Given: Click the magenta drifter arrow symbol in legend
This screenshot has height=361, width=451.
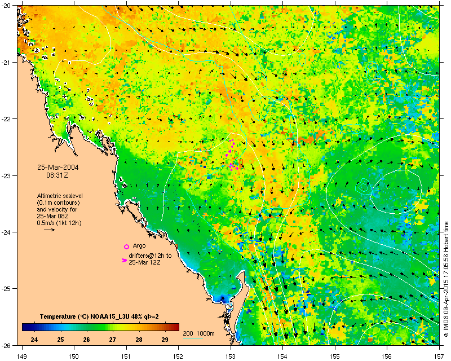Looking at the screenshot, I should point(125,260).
